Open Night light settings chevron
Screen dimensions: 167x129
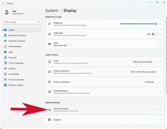[x=160, y=34]
